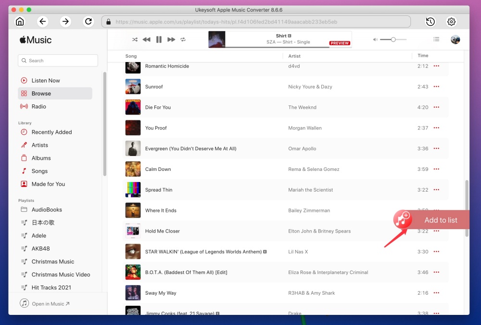Pause the currently playing song
Viewport: 481px width, 325px height.
point(159,39)
